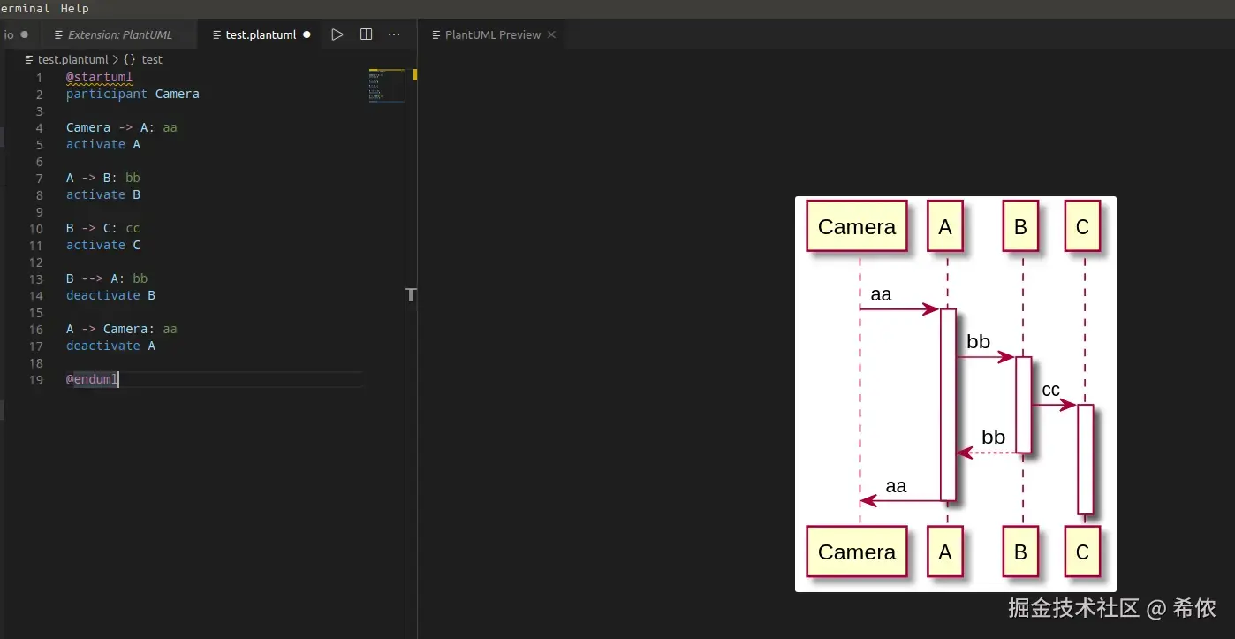Click the 'activate A' line
Viewport: 1235px width, 639px height.
[103, 144]
